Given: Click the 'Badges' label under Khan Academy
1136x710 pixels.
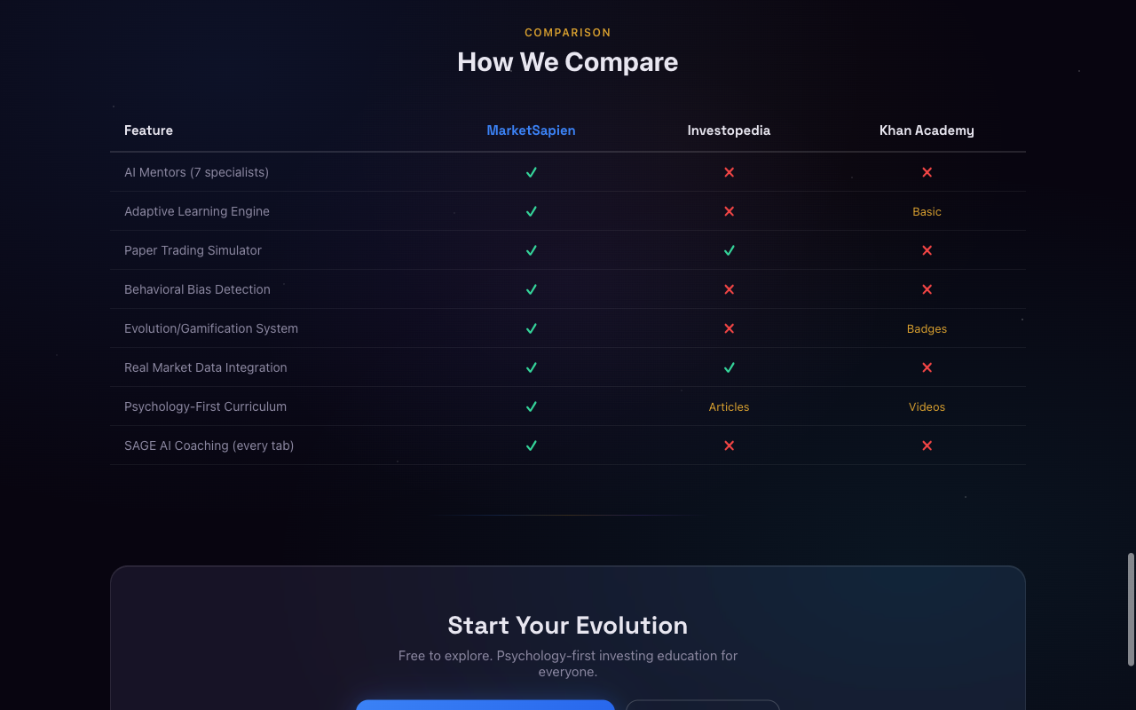Looking at the screenshot, I should pos(927,328).
